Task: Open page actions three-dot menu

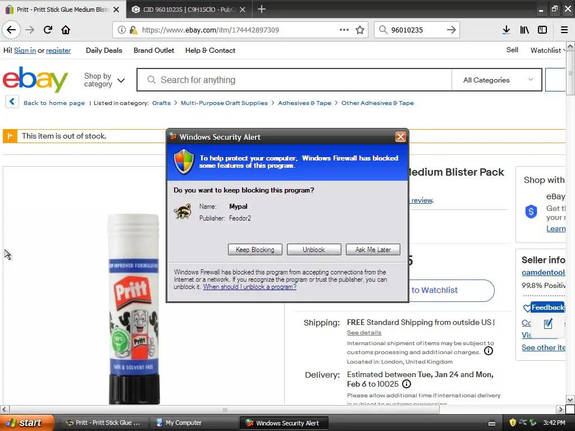Action: 344,30
